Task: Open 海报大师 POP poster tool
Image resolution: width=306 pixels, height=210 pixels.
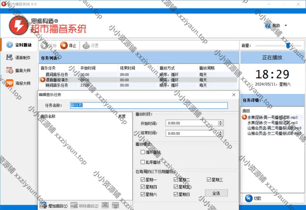Action: pyautogui.click(x=19, y=83)
